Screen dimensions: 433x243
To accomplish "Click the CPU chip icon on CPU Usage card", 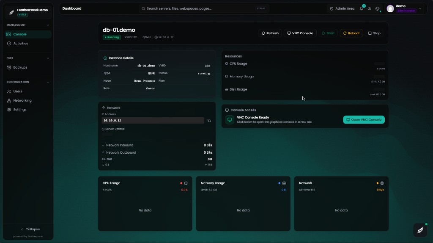I will (186, 183).
